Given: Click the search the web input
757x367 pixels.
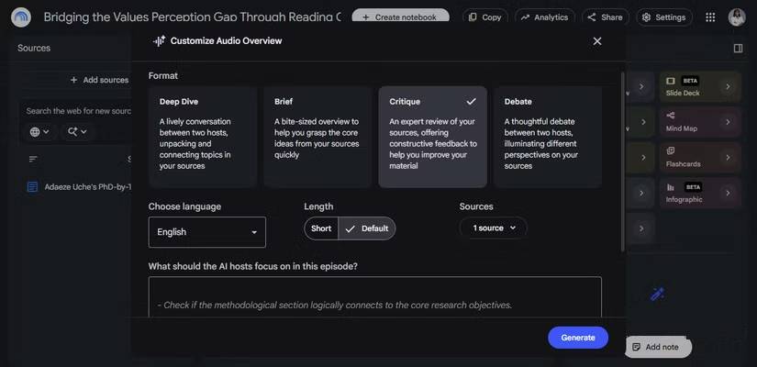Looking at the screenshot, I should coord(79,111).
